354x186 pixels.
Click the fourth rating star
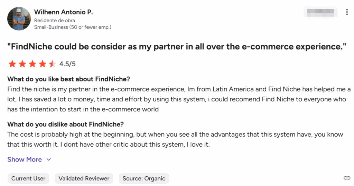click(42, 64)
